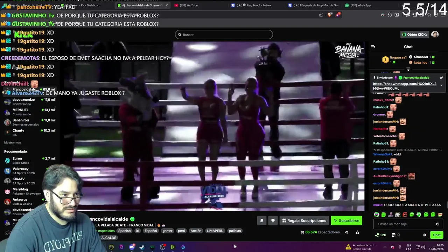Click the user profile avatar top right

[x=435, y=34]
